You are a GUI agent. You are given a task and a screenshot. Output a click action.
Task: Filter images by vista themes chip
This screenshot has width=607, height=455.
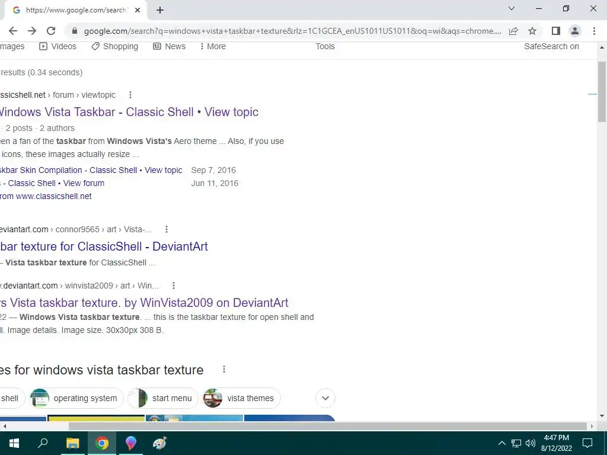pyautogui.click(x=242, y=398)
